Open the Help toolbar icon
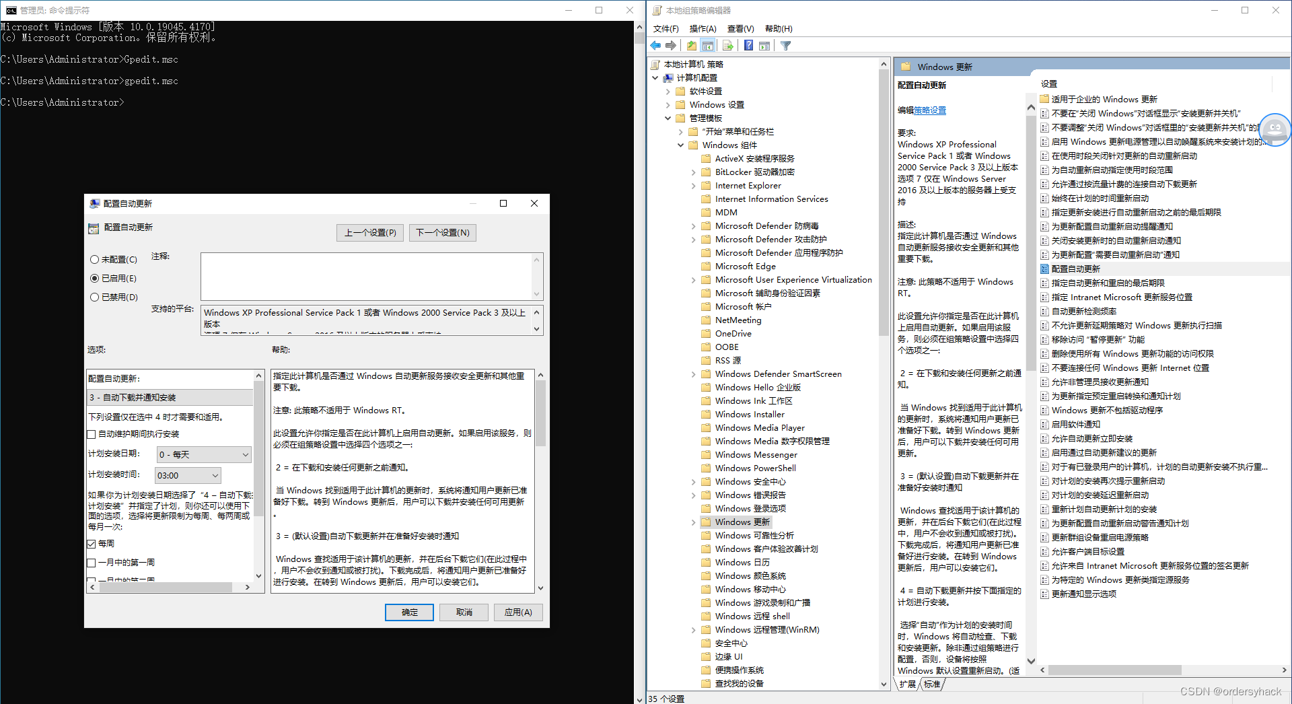The height and width of the screenshot is (704, 1292). coord(748,45)
